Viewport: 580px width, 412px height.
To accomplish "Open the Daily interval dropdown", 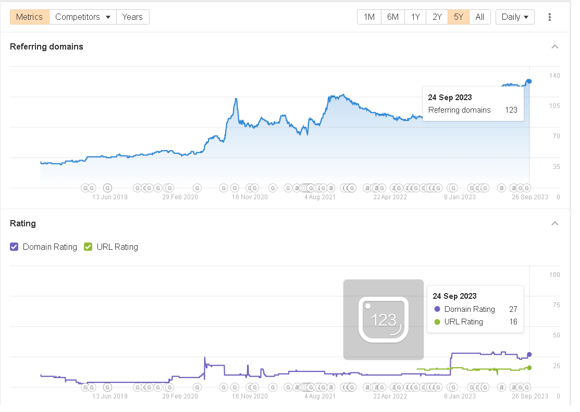I will coord(515,17).
